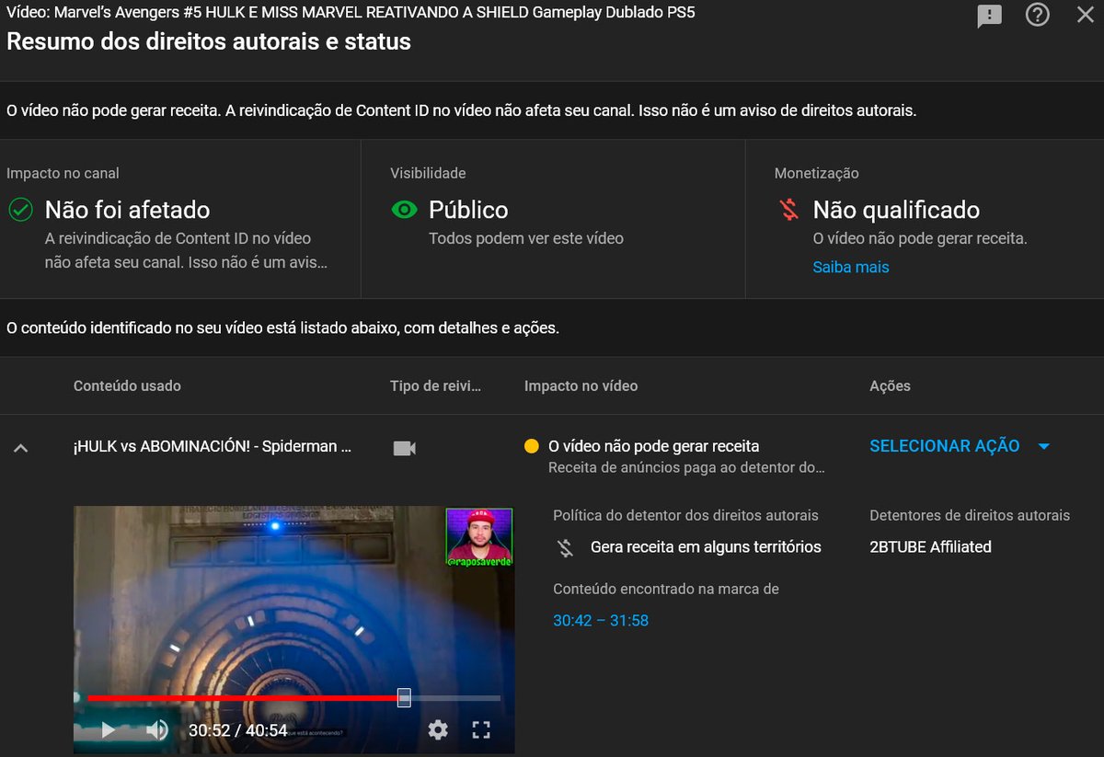Click the Impacto no vídeo column header
Viewport: 1104px width, 757px height.
coord(581,385)
